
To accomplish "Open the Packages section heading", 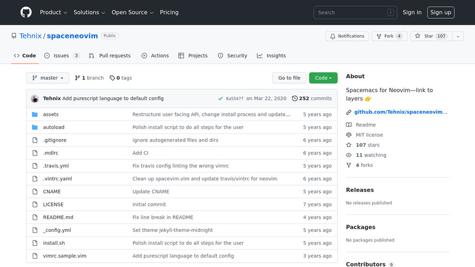I will coord(361,227).
